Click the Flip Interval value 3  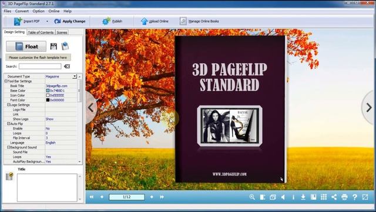[47, 138]
